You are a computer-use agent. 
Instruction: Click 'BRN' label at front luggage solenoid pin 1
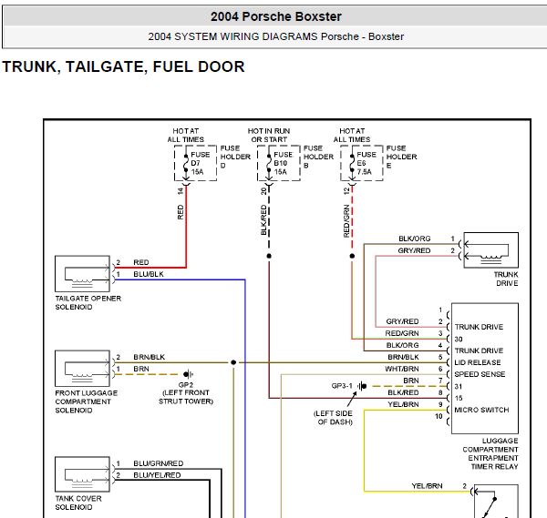(141, 369)
